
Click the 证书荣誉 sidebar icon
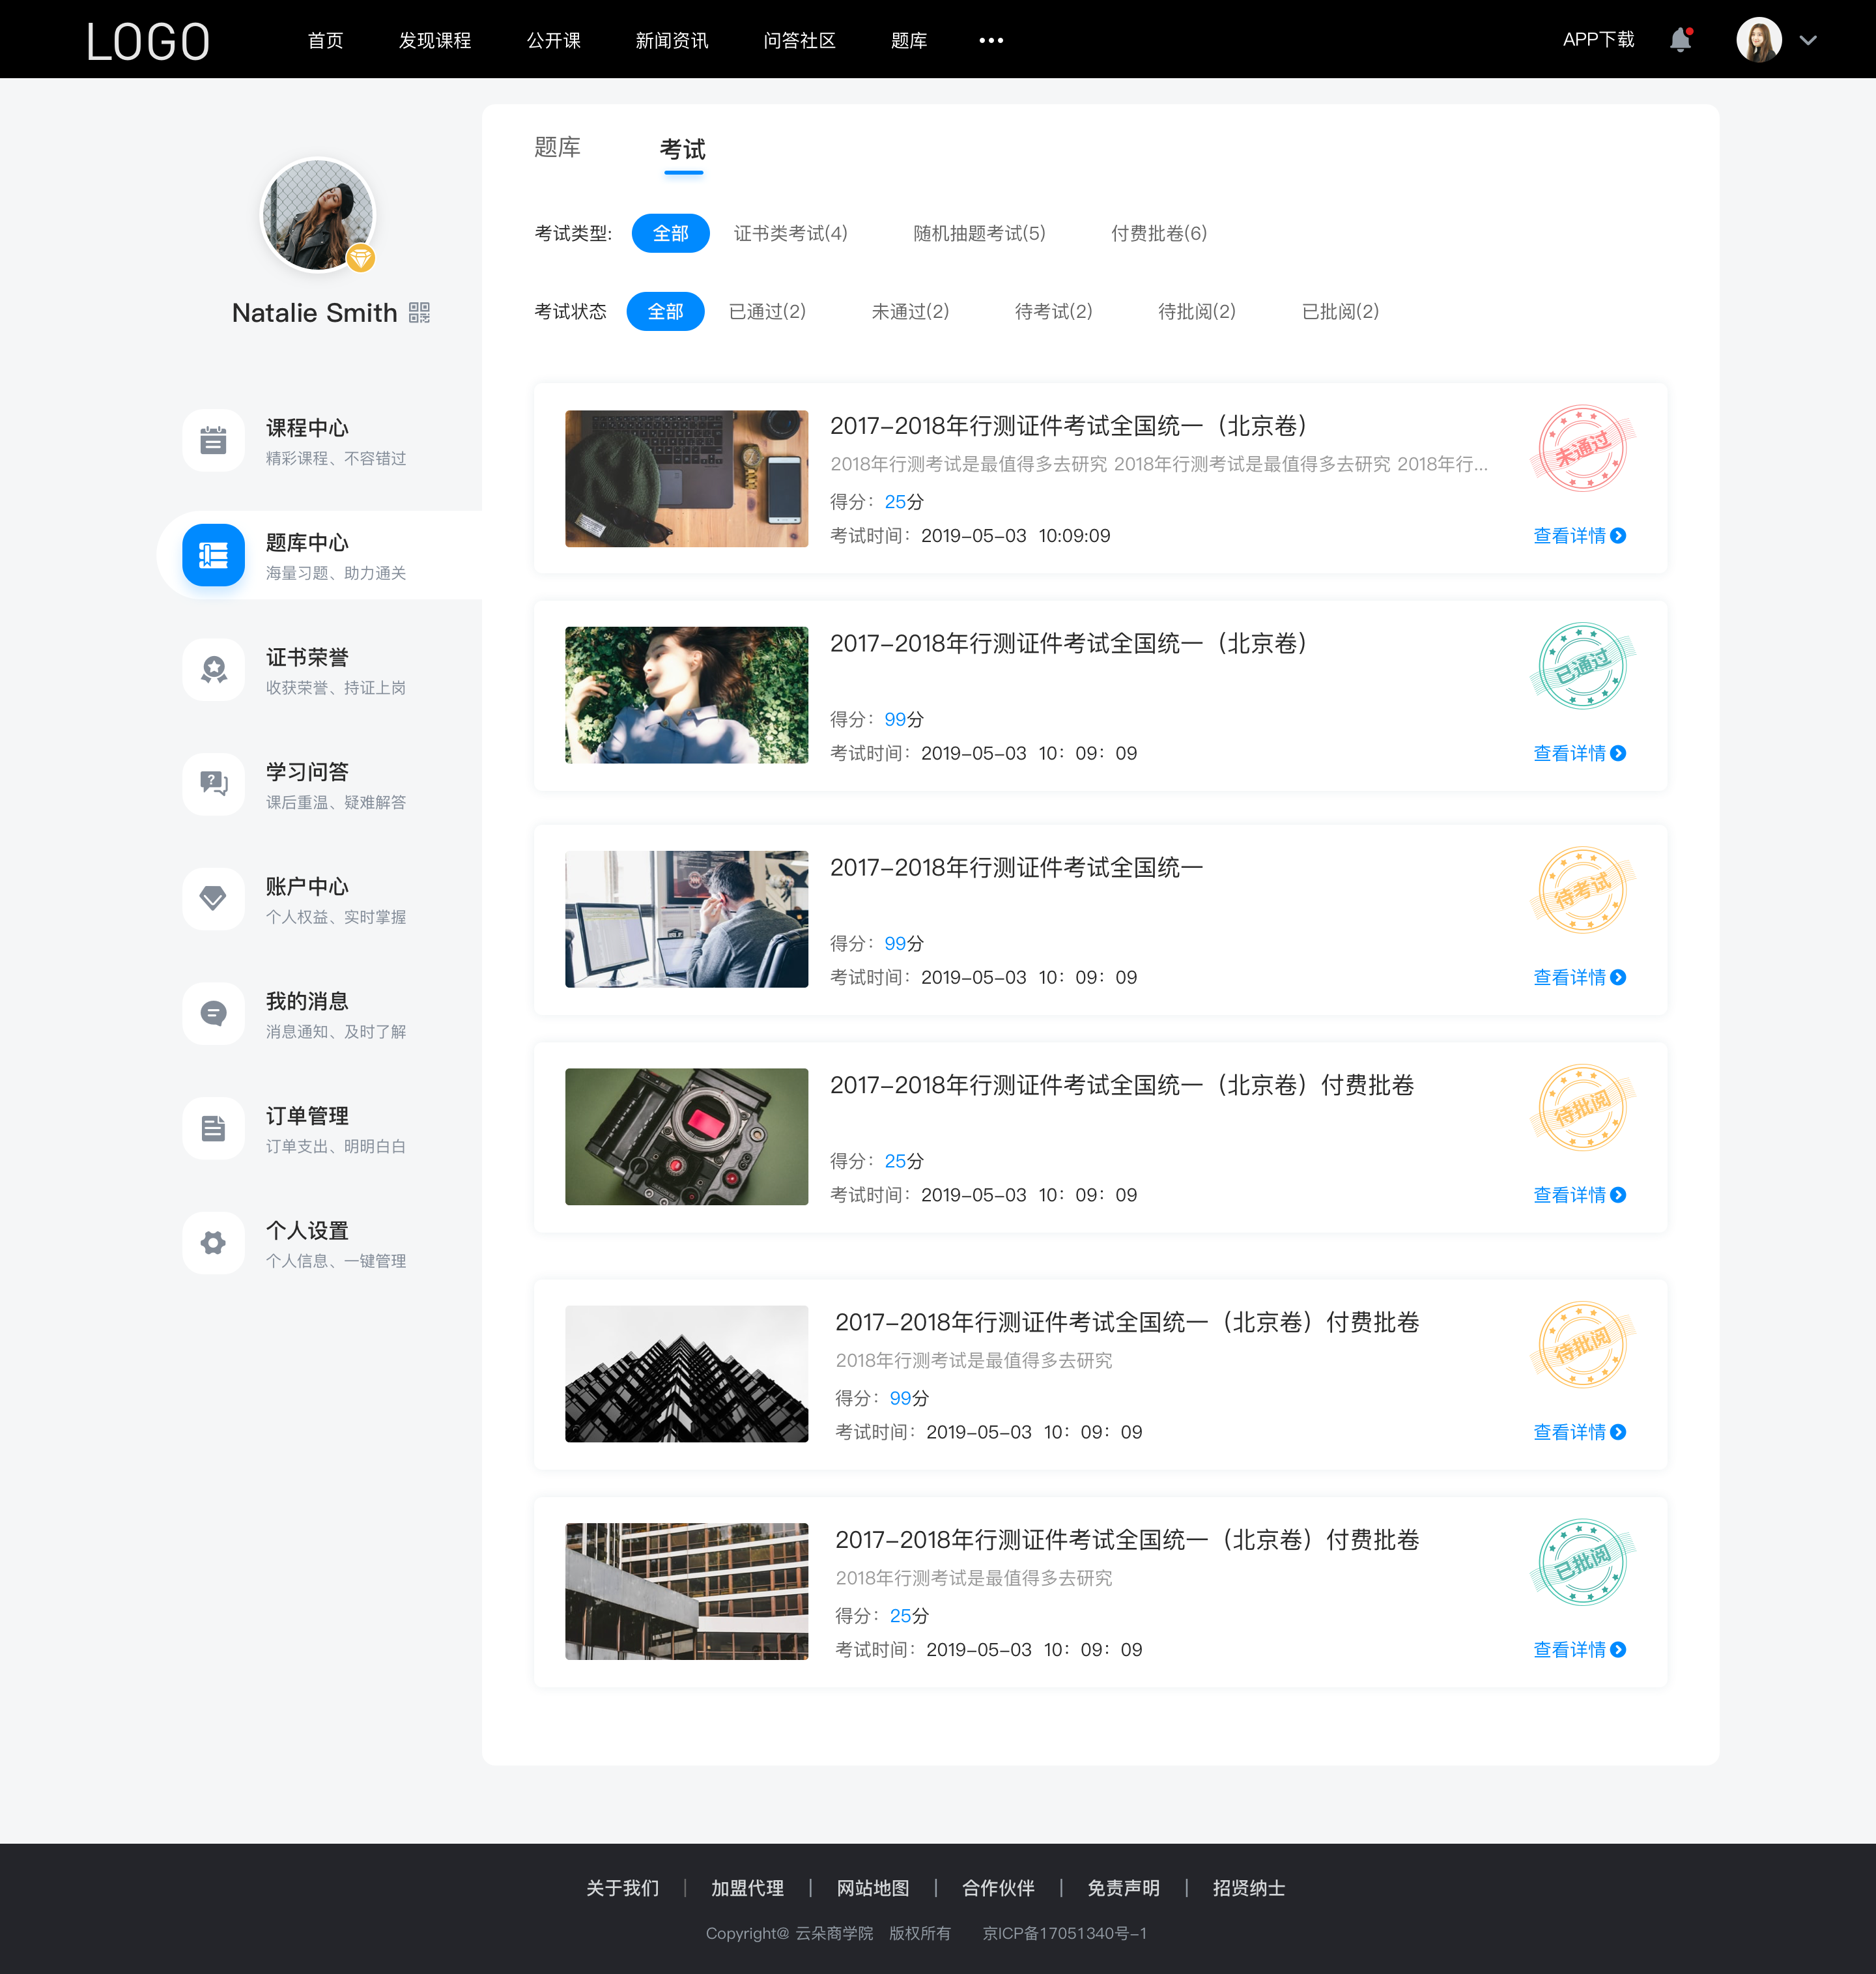click(212, 670)
